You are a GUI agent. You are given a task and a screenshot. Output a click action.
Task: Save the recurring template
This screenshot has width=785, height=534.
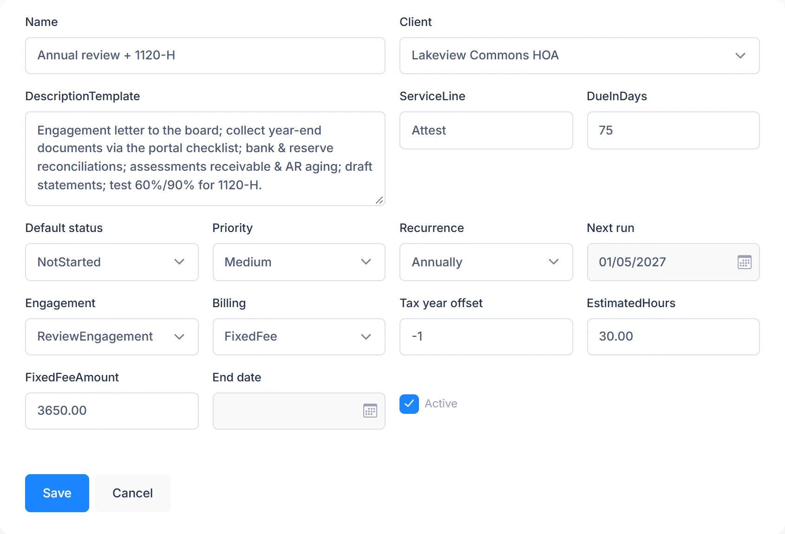(57, 493)
